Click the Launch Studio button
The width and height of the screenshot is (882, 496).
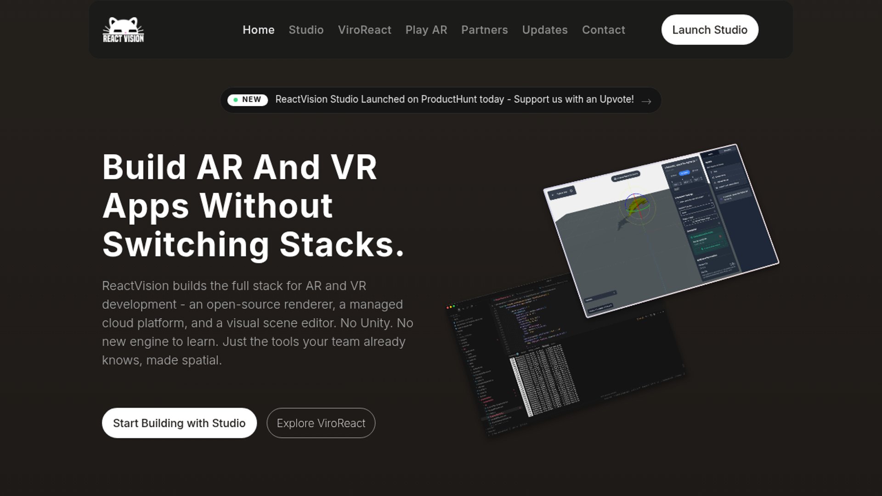[x=710, y=30]
